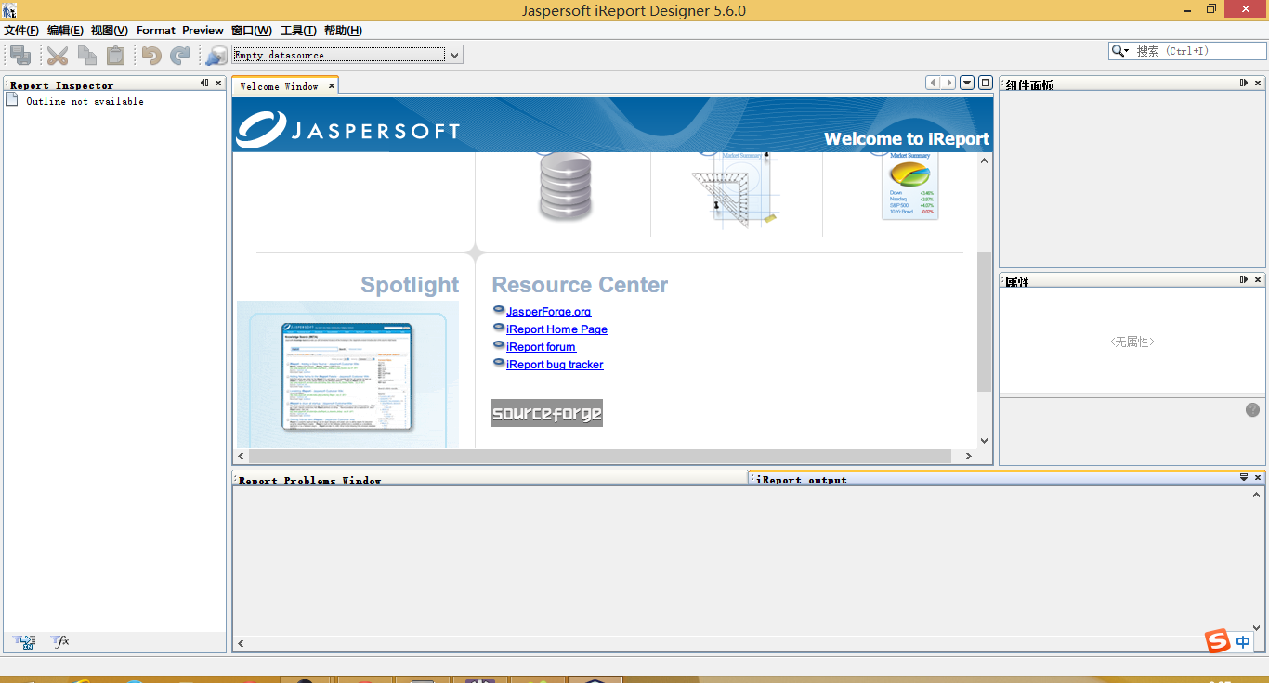Expand the iReport output panel options arrow
The height and width of the screenshot is (683, 1269).
pos(1244,477)
